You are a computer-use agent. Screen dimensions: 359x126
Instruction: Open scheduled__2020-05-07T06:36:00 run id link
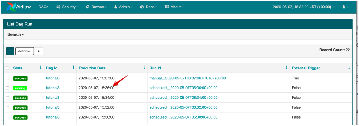point(183,88)
